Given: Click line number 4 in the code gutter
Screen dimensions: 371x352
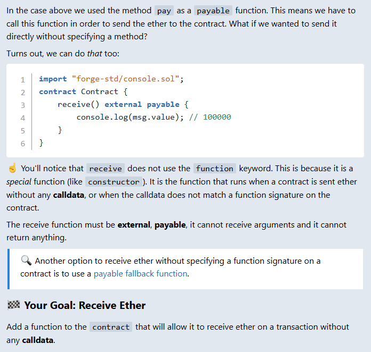Looking at the screenshot, I should pos(23,118).
